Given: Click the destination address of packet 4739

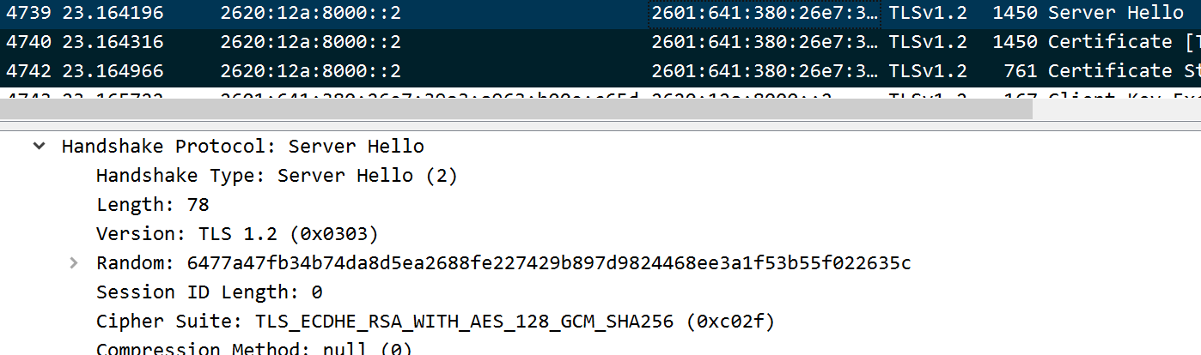Looking at the screenshot, I should (x=765, y=13).
